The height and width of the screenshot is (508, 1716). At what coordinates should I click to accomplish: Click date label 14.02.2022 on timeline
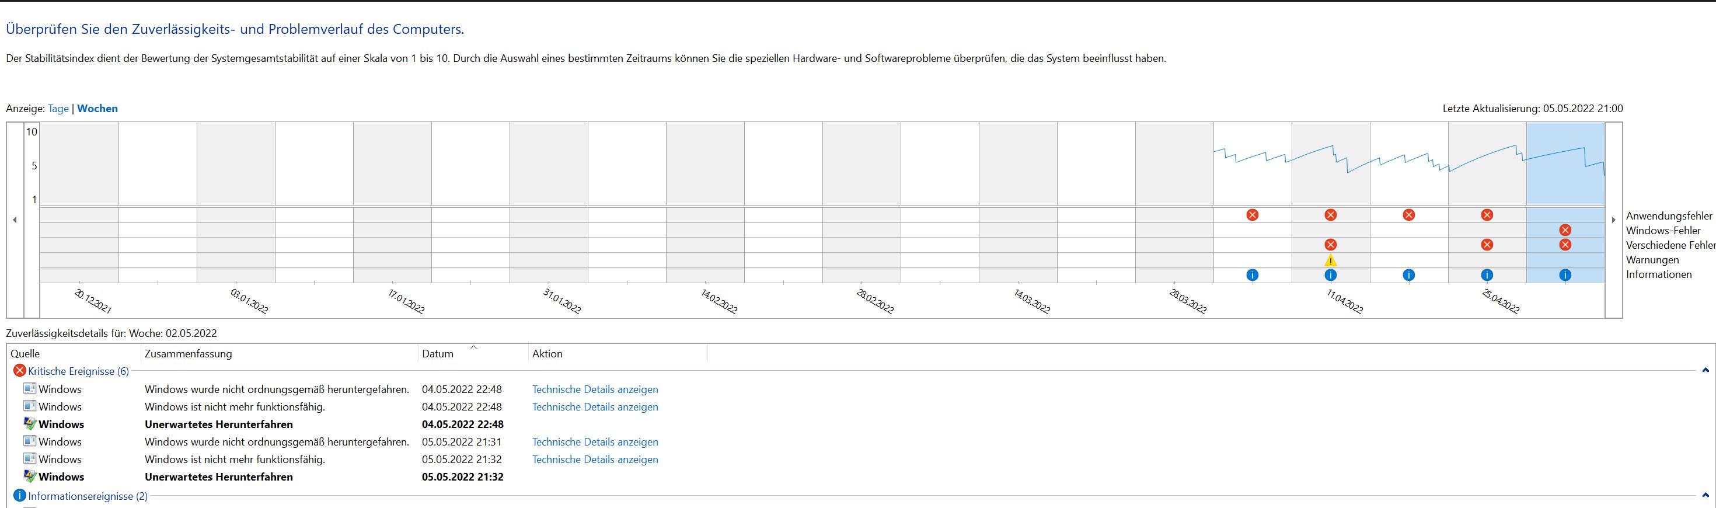click(x=719, y=301)
